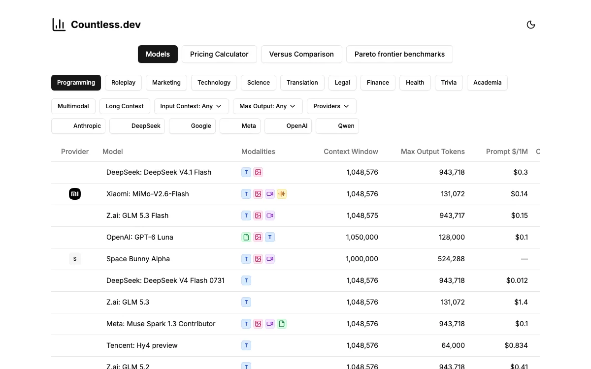The height and width of the screenshot is (369, 591).
Task: Click 'Meta: Muse Spark 1.3 Contributor' model name
Action: point(161,324)
